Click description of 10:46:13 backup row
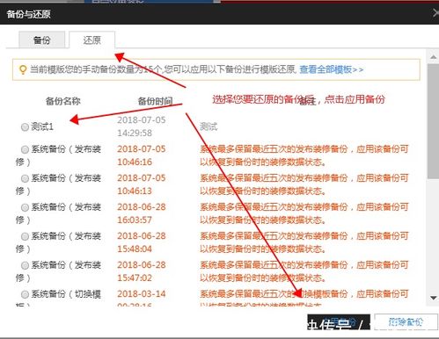Viewport: 439px width, 339px height. coord(304,184)
